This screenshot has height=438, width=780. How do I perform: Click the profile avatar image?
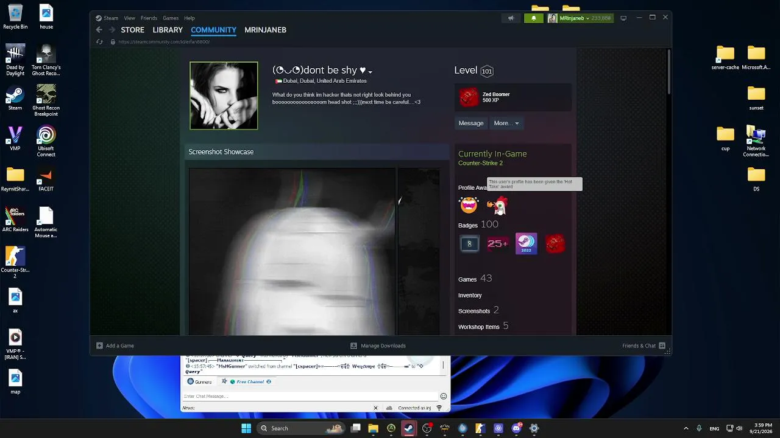224,96
